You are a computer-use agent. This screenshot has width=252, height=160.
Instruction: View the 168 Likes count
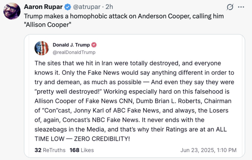pyautogui.click(x=82, y=150)
